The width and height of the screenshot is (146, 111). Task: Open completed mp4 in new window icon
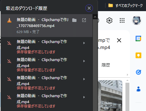[x=84, y=20]
